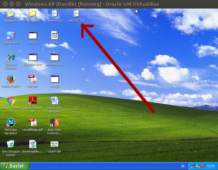Screen dimensions: 218x170
Task: Click the nc.exe executable icon
Action: (55, 79)
